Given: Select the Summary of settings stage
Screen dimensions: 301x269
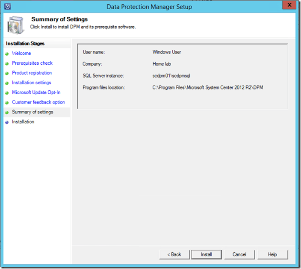Looking at the screenshot, I should [x=32, y=112].
